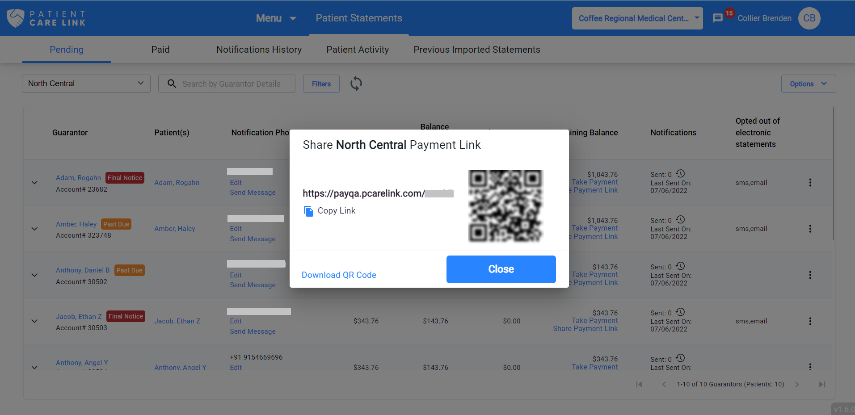Open more actions for Anthony, Daniel B row
Screen dimensions: 855x415
[810, 275]
